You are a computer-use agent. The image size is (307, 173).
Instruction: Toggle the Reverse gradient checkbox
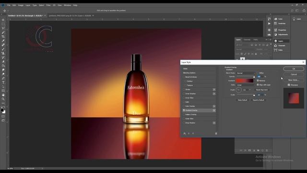(258, 81)
